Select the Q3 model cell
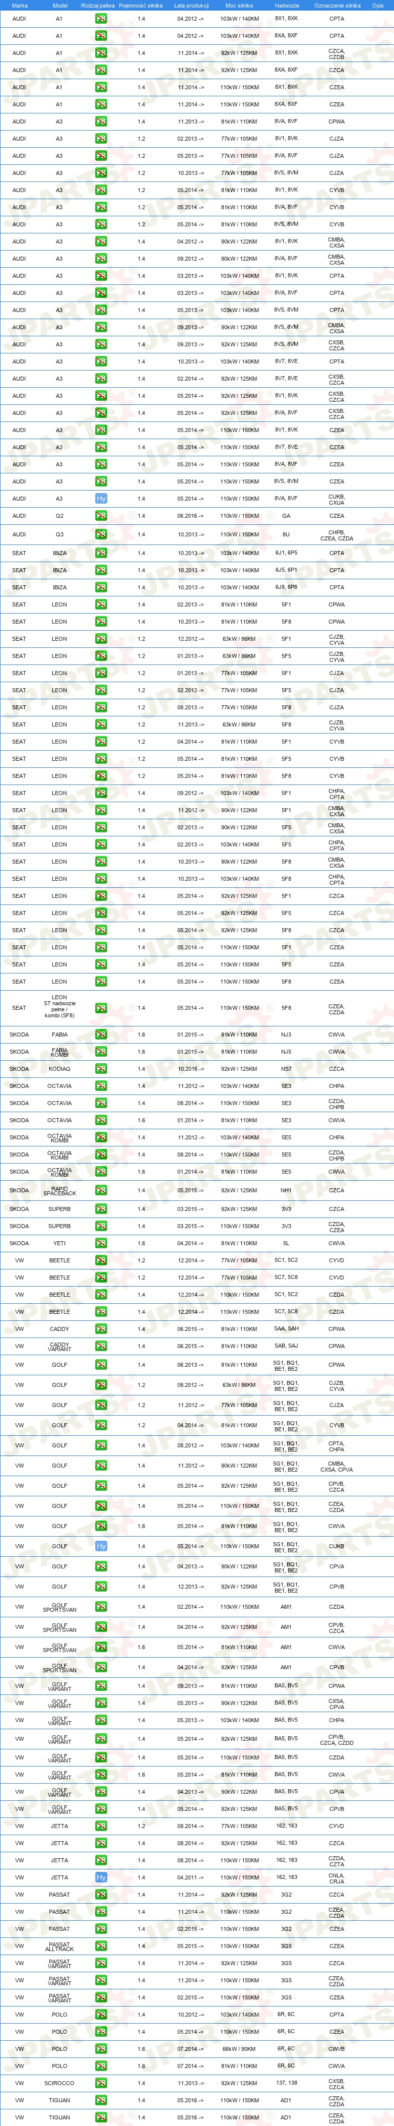This screenshot has height=2126, width=394. 59,535
